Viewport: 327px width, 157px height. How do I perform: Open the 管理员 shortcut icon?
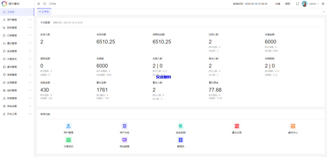(x=180, y=140)
